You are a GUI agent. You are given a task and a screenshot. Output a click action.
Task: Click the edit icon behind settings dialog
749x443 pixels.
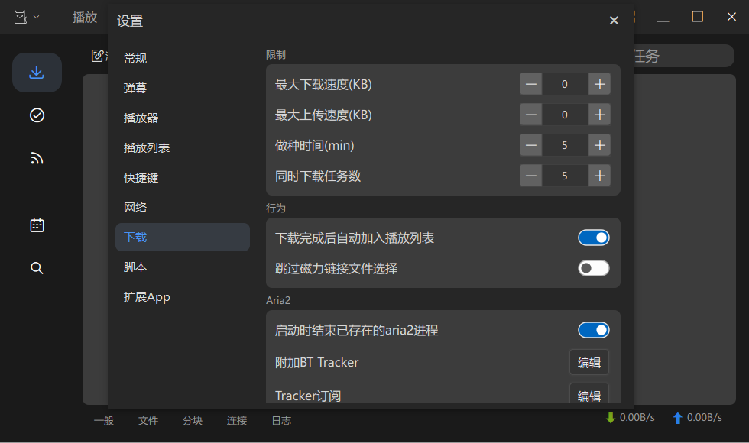click(x=98, y=56)
